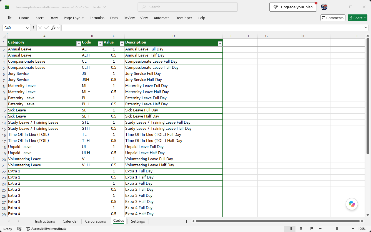
Task: Click the Copilot floating icon
Action: pyautogui.click(x=352, y=204)
